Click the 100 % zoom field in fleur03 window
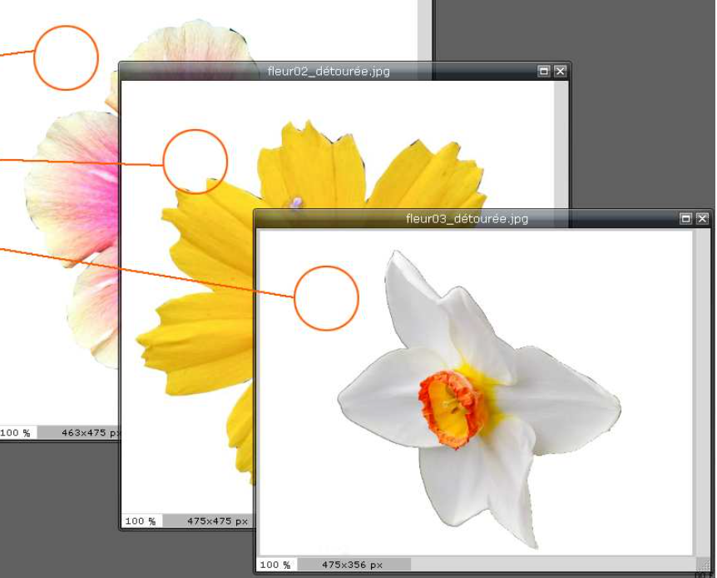 click(276, 565)
